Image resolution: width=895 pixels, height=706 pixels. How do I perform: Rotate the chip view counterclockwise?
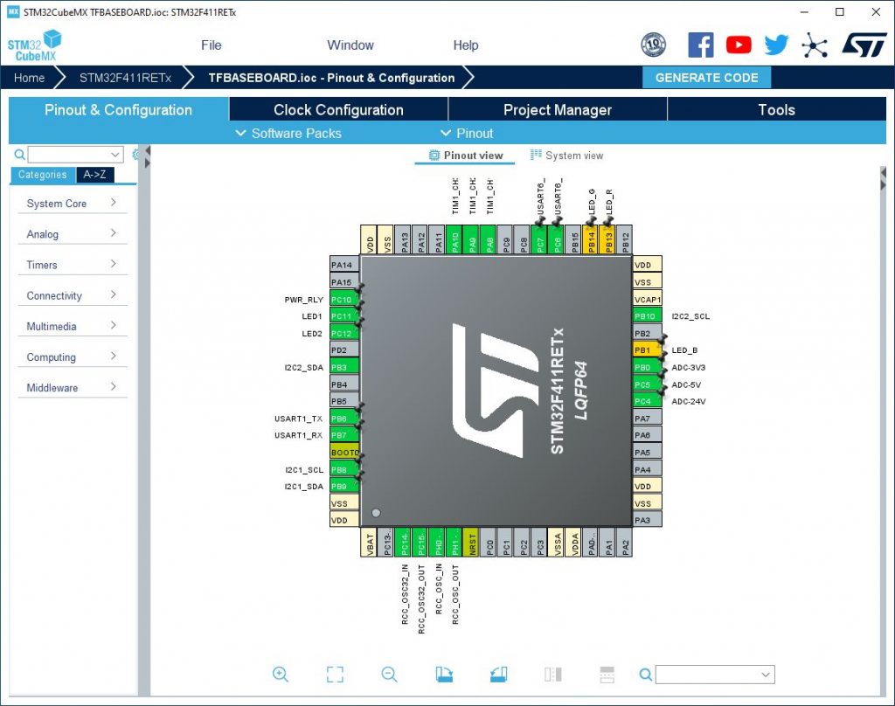click(499, 674)
